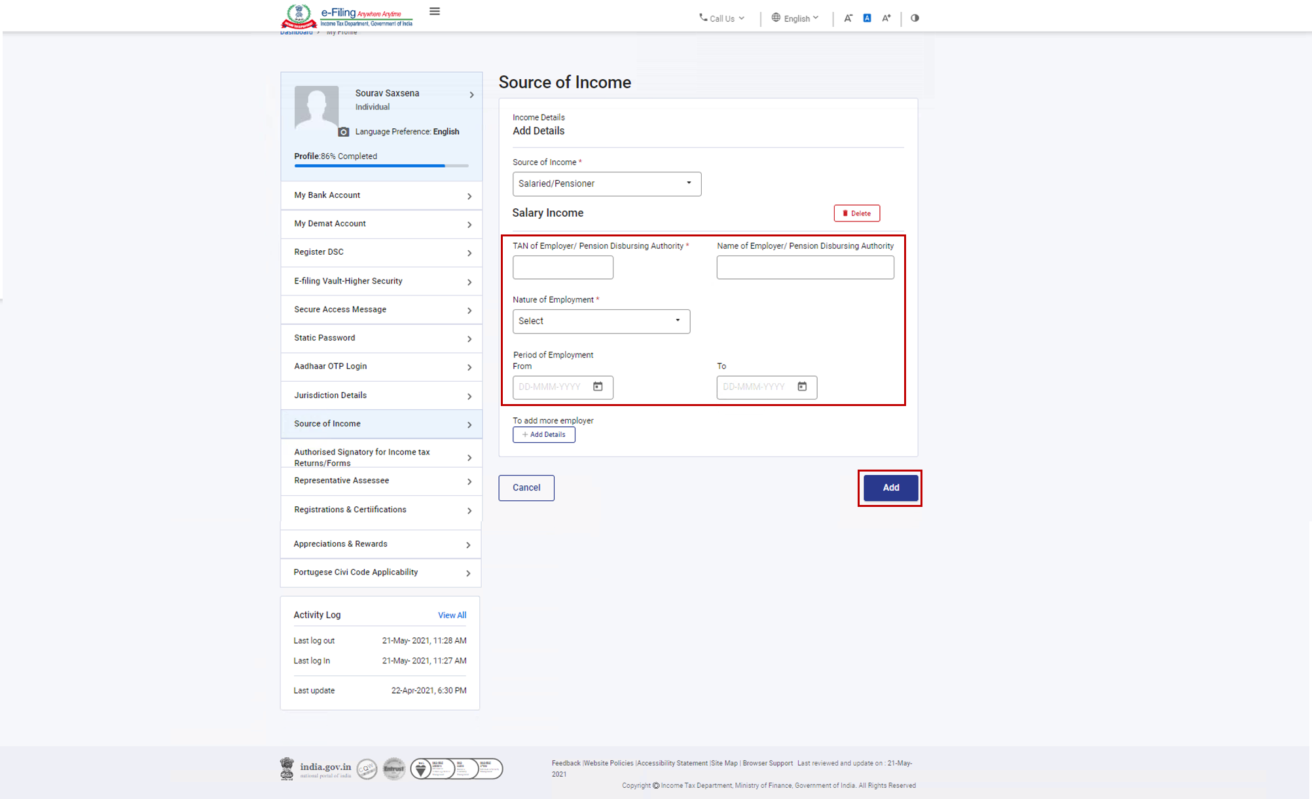Image resolution: width=1312 pixels, height=799 pixels.
Task: Click the calendar icon for Period From date
Action: pos(598,386)
